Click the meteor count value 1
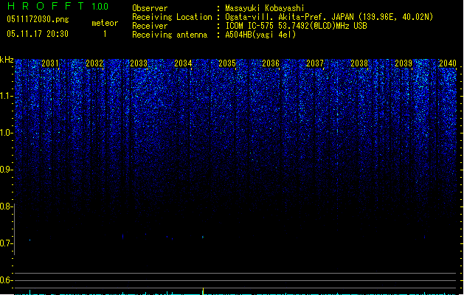 (x=105, y=34)
